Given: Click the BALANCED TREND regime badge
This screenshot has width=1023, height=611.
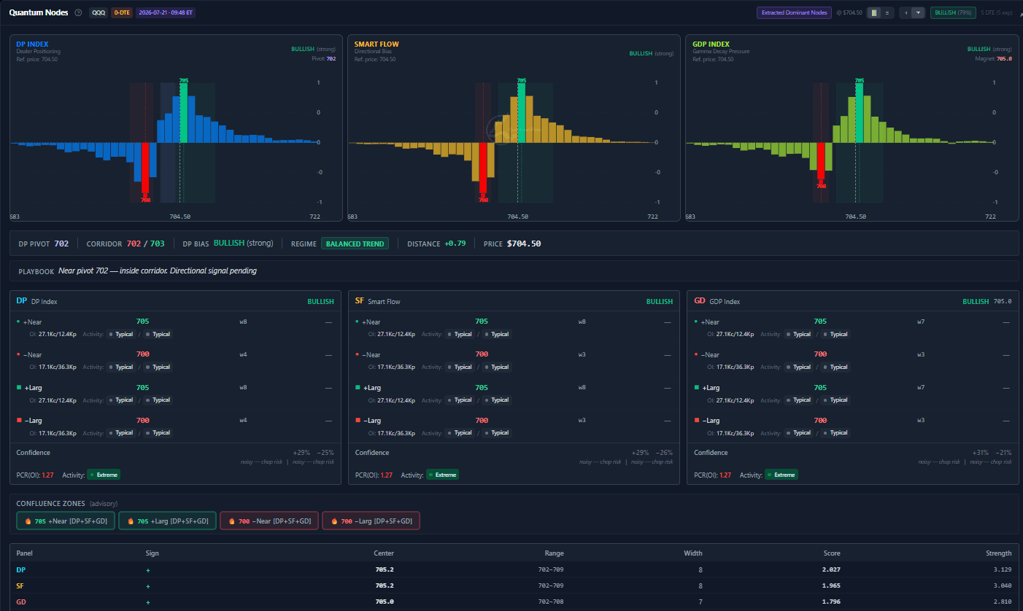Looking at the screenshot, I should tap(355, 244).
